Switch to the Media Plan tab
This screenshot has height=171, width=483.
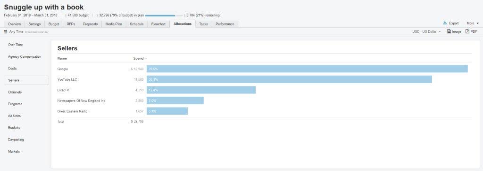tap(114, 24)
